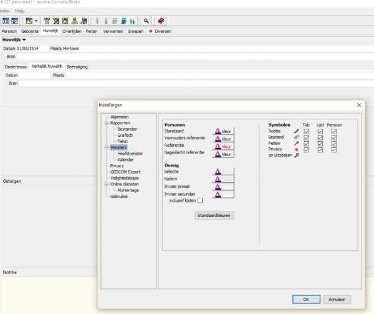The height and width of the screenshot is (314, 374).
Task: Switch to the Overlijden tab
Action: (72, 30)
